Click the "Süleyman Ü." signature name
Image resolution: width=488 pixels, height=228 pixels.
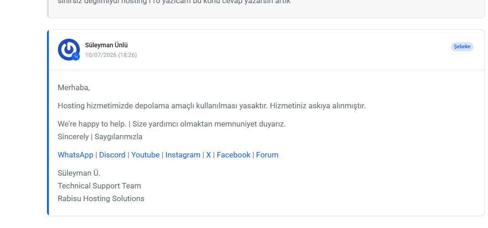[79, 173]
